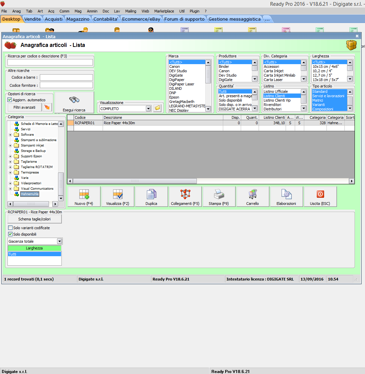
Task: Click the Larghezza green header button
Action: [34, 248]
